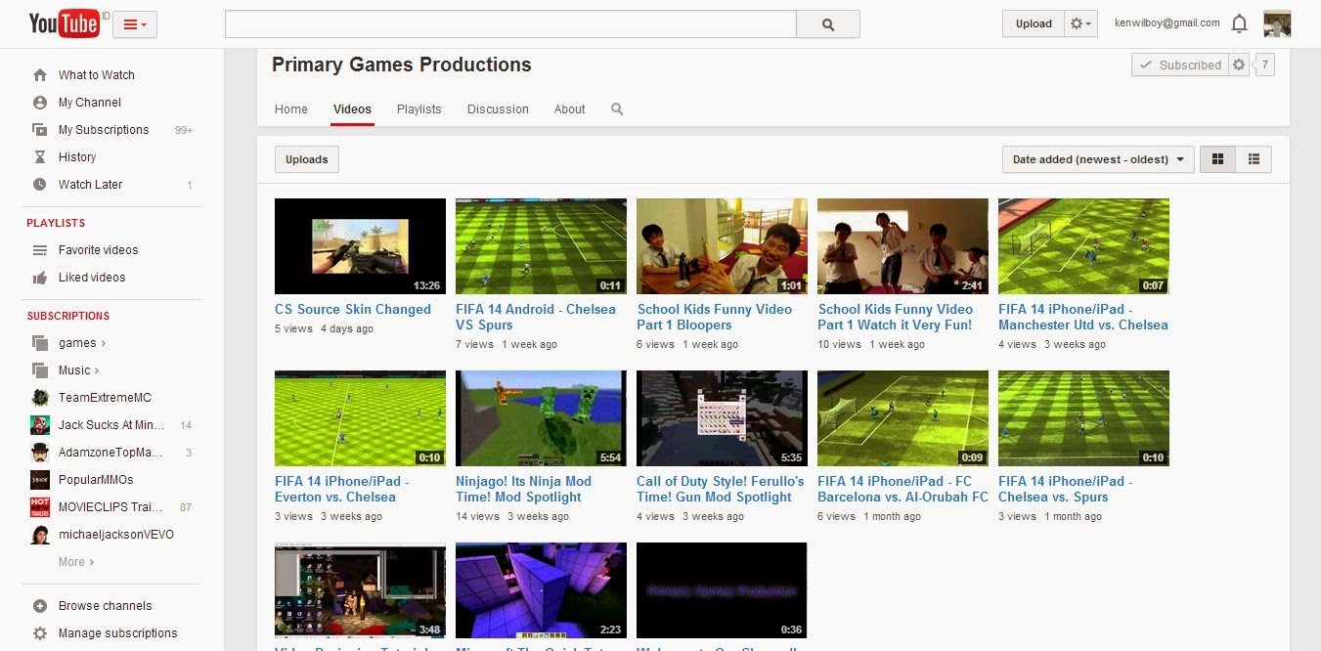This screenshot has width=1321, height=651.
Task: Open the Manchester Utd vs. Chelsea video title
Action: [1083, 317]
